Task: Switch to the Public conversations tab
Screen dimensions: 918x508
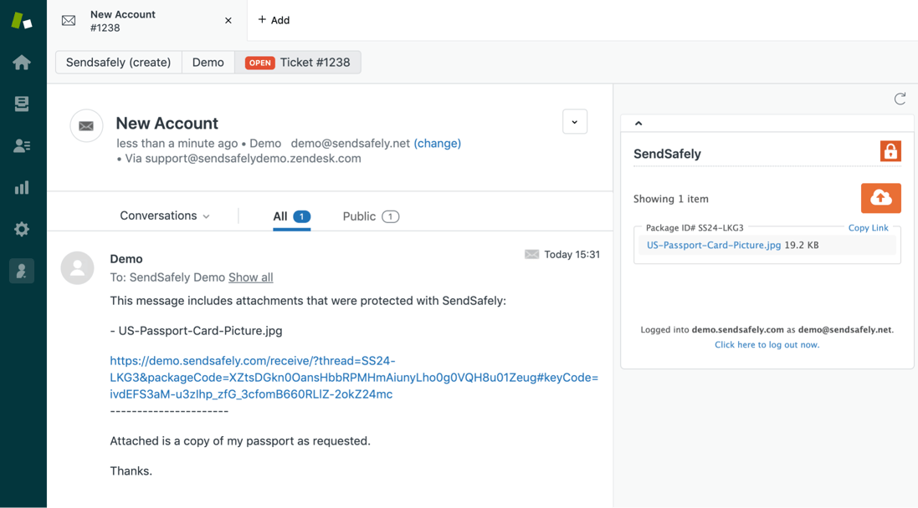Action: (x=358, y=216)
